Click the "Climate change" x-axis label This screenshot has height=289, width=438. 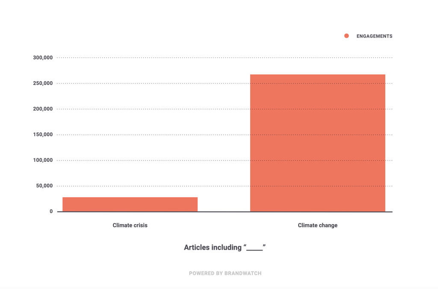[317, 225]
